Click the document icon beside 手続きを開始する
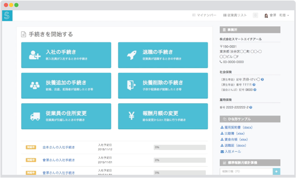 coord(24,34)
